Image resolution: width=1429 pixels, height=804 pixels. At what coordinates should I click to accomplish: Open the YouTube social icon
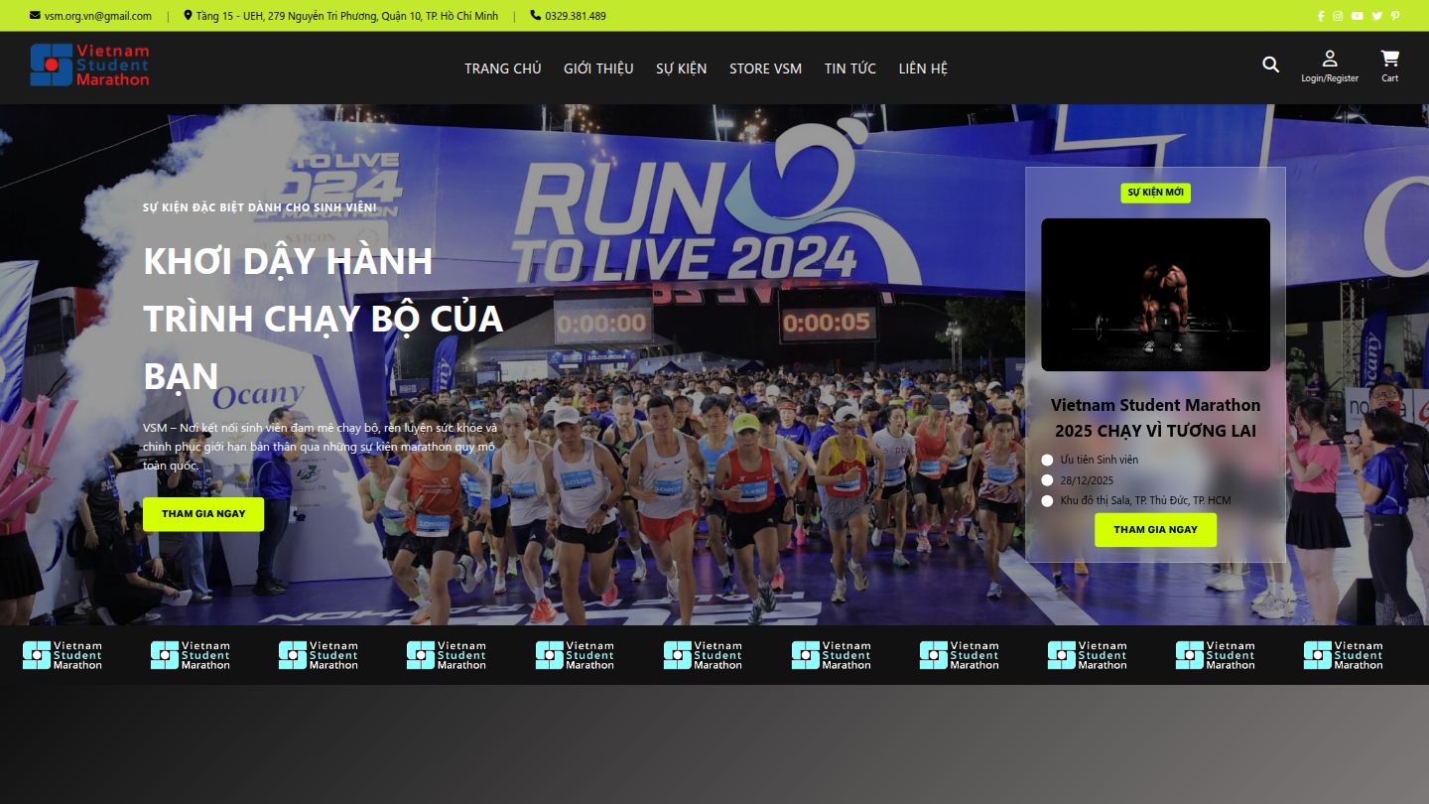pos(1358,16)
